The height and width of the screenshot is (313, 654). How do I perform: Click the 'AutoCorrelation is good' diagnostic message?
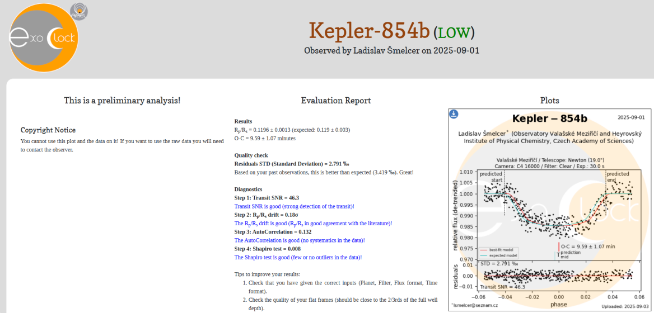click(299, 240)
